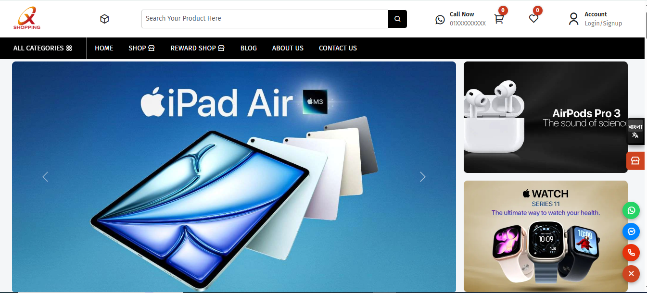Expand the ALL CATEGORIES menu
647x293 pixels.
click(42, 48)
